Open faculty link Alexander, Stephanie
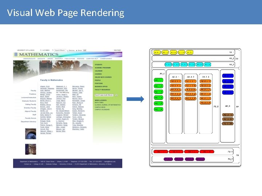Screen dimensions: 262x196 coord(47,89)
